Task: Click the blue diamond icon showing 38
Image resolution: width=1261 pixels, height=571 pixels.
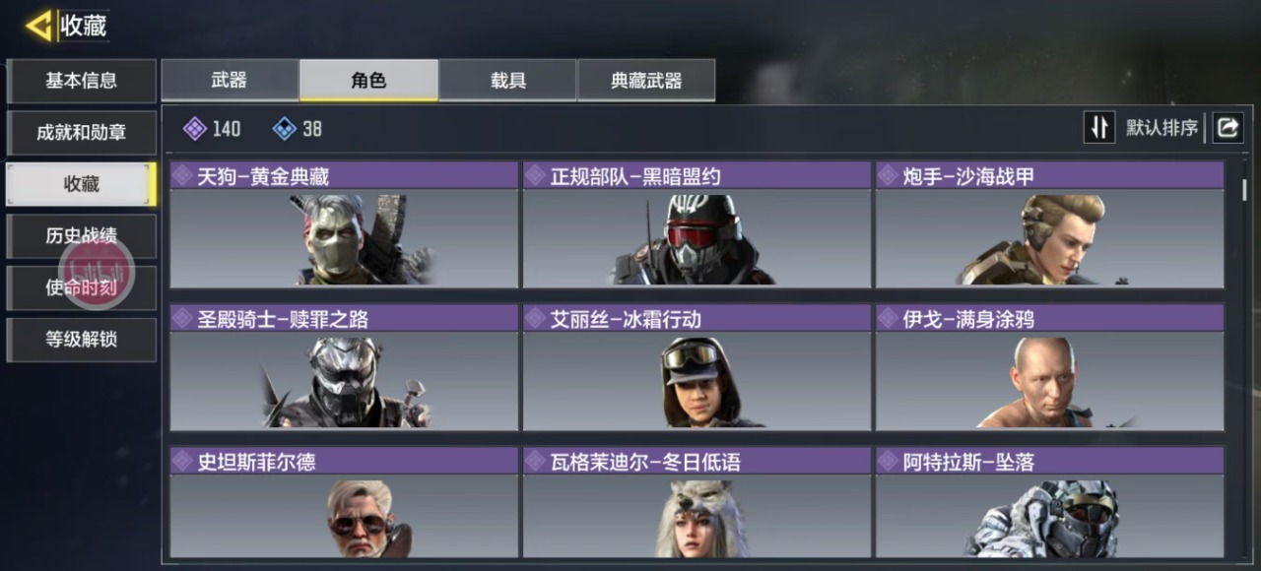Action: (284, 128)
